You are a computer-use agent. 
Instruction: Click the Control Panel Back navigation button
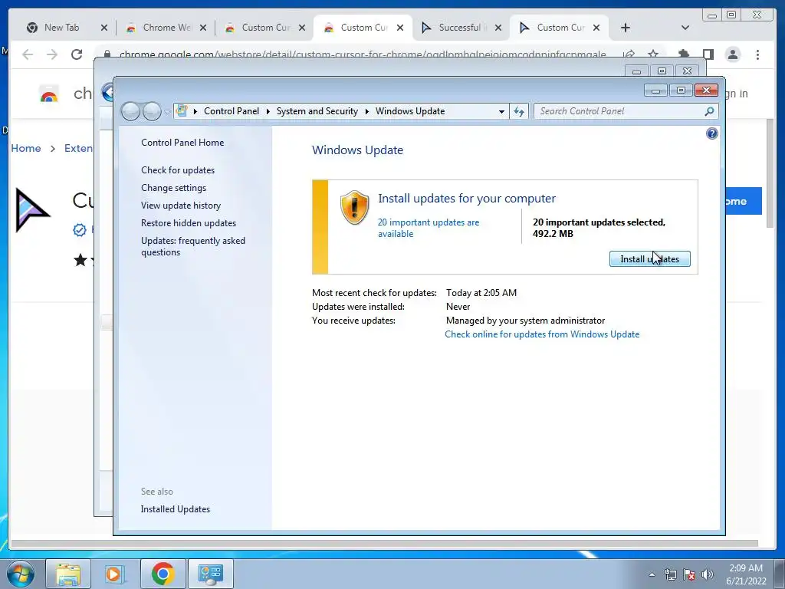[x=130, y=111]
